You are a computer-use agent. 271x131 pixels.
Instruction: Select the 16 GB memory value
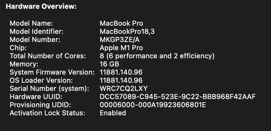tap(110, 64)
